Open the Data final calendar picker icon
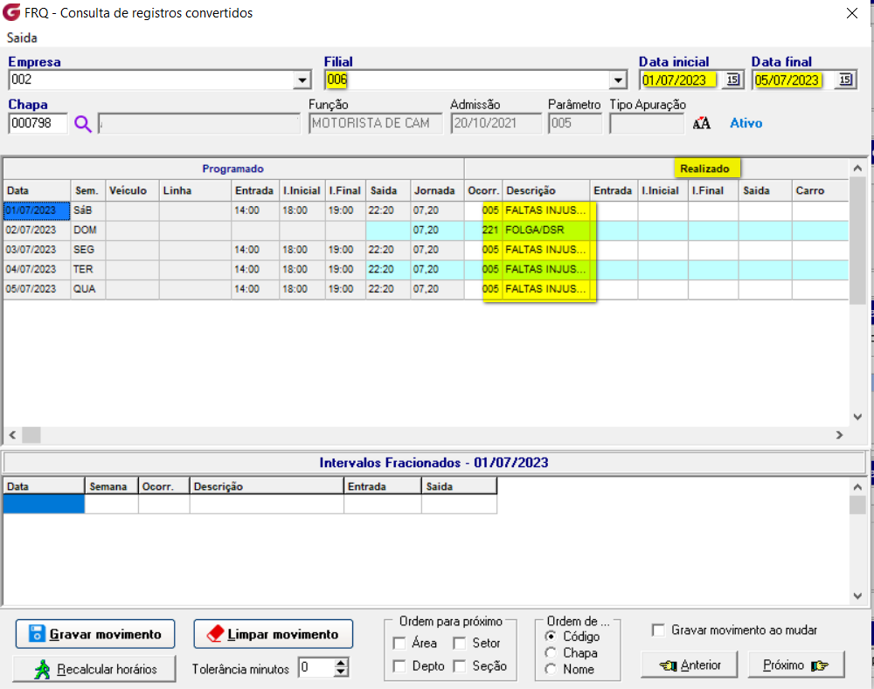The width and height of the screenshot is (874, 689). pyautogui.click(x=845, y=79)
